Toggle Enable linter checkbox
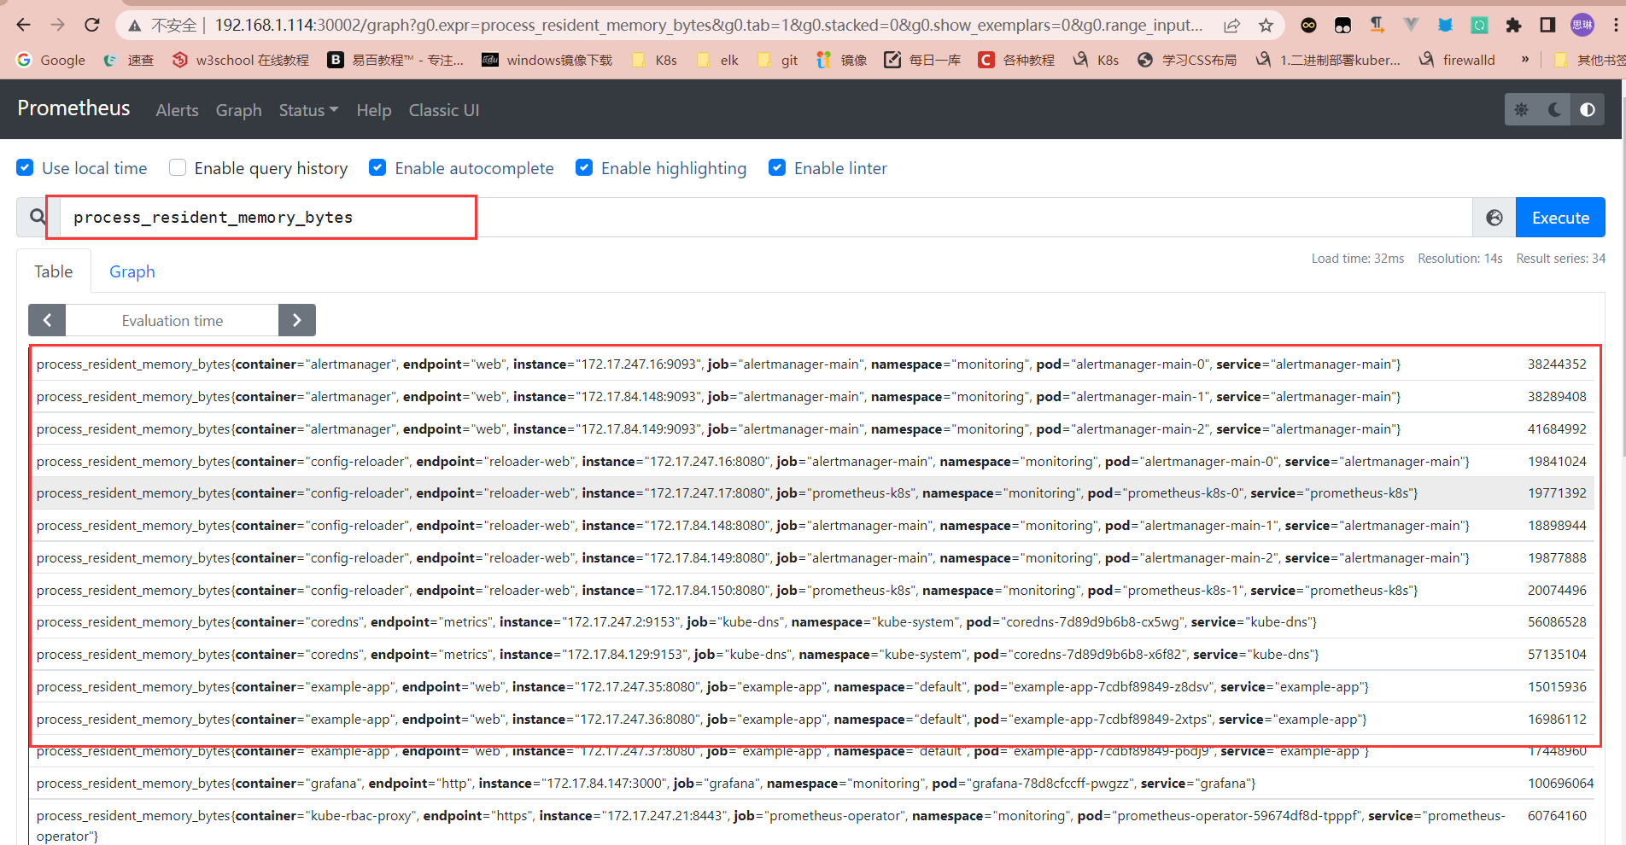 [777, 167]
